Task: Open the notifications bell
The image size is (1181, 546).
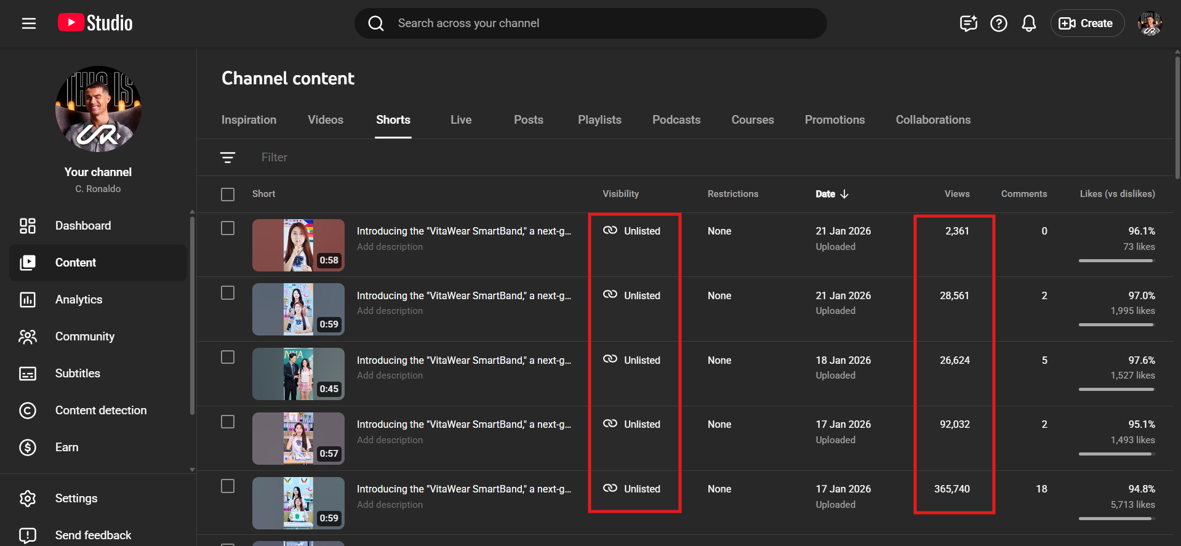Action: 1028,23
